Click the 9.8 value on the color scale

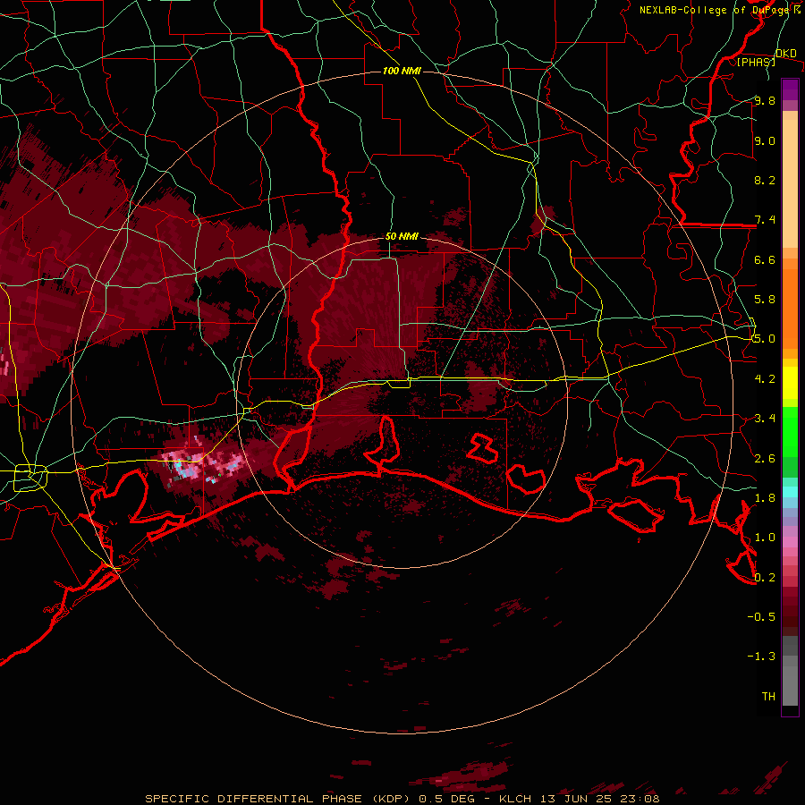click(765, 100)
